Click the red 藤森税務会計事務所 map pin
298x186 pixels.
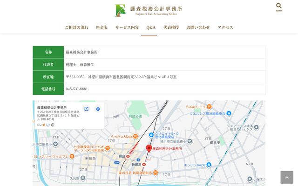tap(149, 149)
